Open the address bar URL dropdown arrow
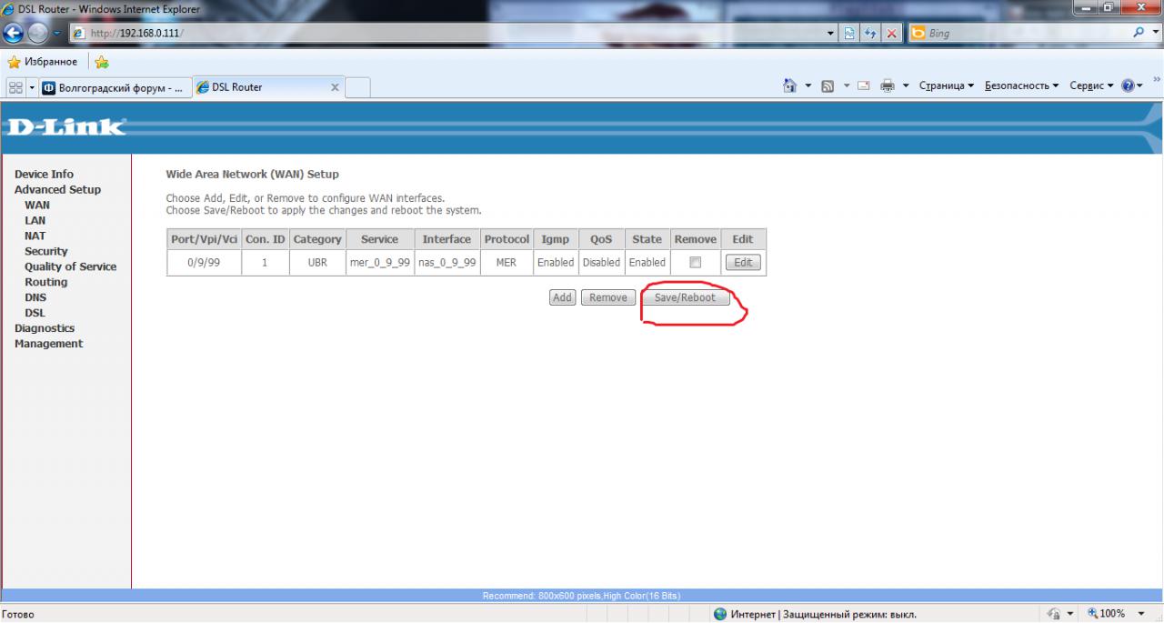The height and width of the screenshot is (623, 1164). [x=831, y=33]
